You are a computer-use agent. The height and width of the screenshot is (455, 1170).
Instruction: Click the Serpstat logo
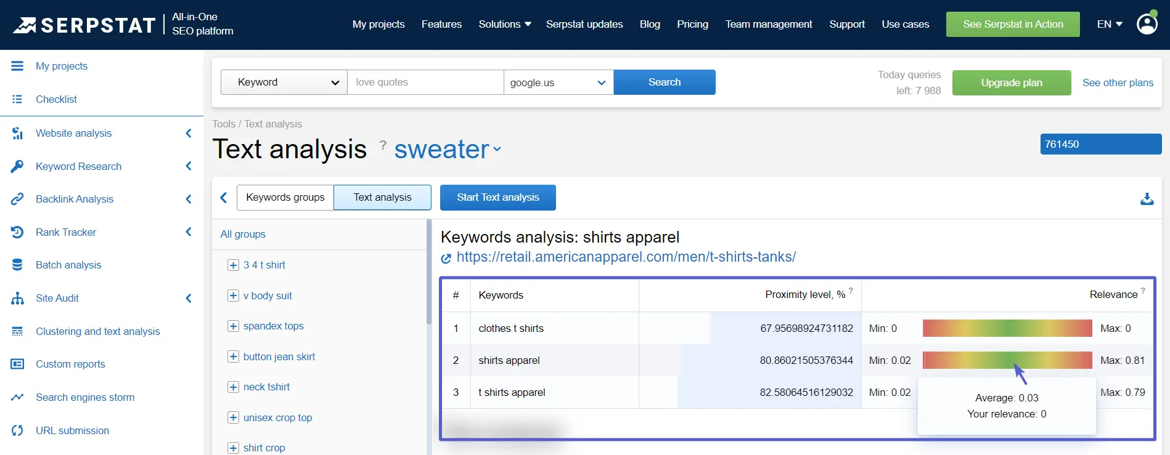click(x=84, y=25)
